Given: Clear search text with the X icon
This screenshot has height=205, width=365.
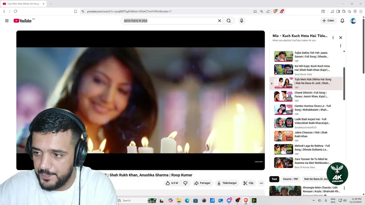Looking at the screenshot, I should (x=220, y=21).
